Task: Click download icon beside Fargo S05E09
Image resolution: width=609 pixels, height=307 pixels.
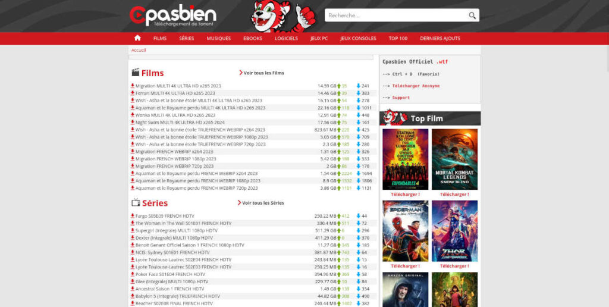Action: (133, 216)
